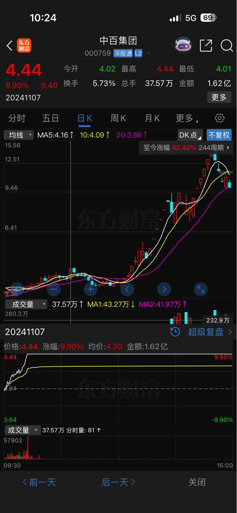Tap the 中百集团 stock title
The width and height of the screenshot is (237, 513).
click(x=118, y=41)
